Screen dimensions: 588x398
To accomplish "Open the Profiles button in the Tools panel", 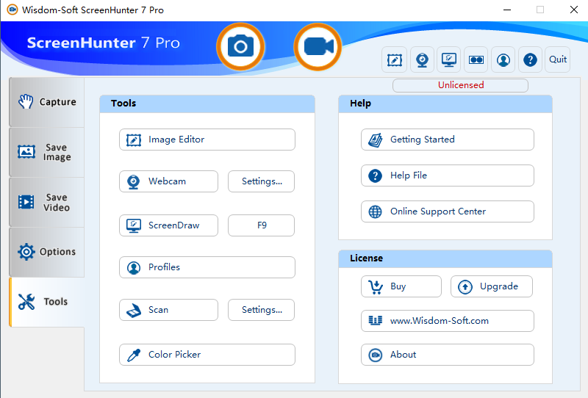I will pos(207,267).
